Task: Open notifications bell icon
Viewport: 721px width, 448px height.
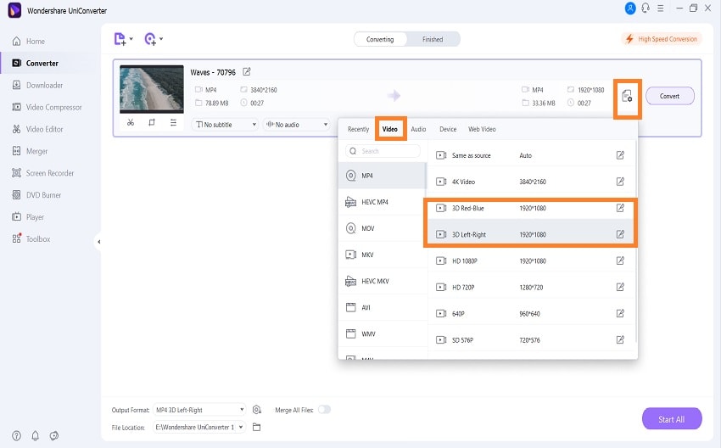Action: [36, 435]
